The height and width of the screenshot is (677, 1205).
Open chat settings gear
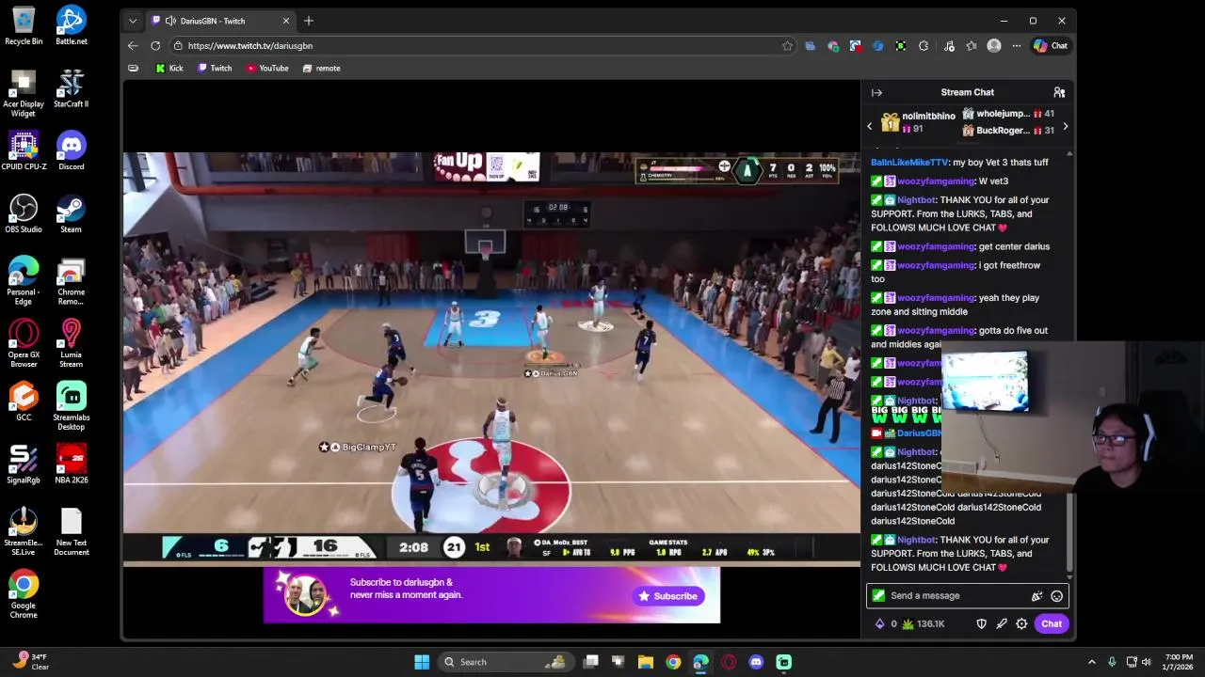point(1021,623)
